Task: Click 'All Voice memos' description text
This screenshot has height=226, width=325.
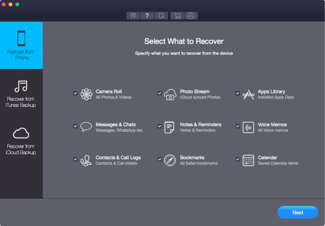Action: click(x=273, y=130)
